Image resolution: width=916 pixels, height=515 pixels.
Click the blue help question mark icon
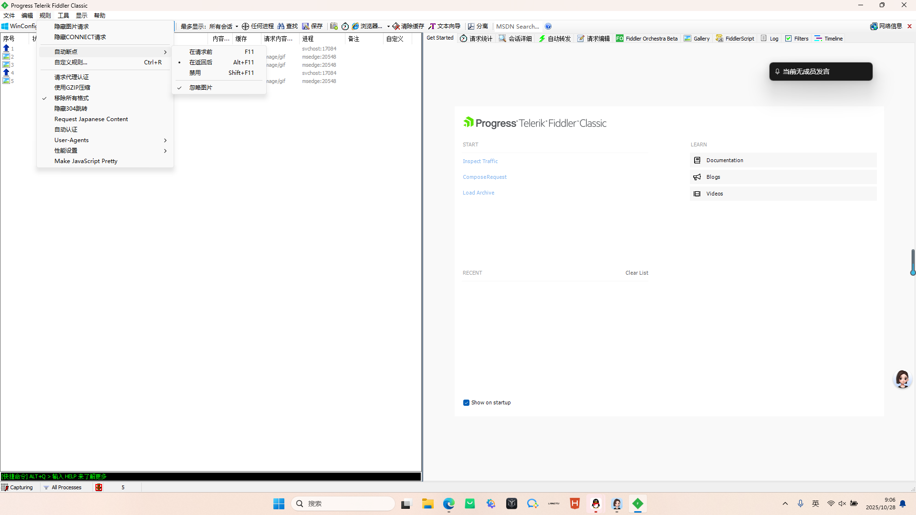(x=548, y=26)
